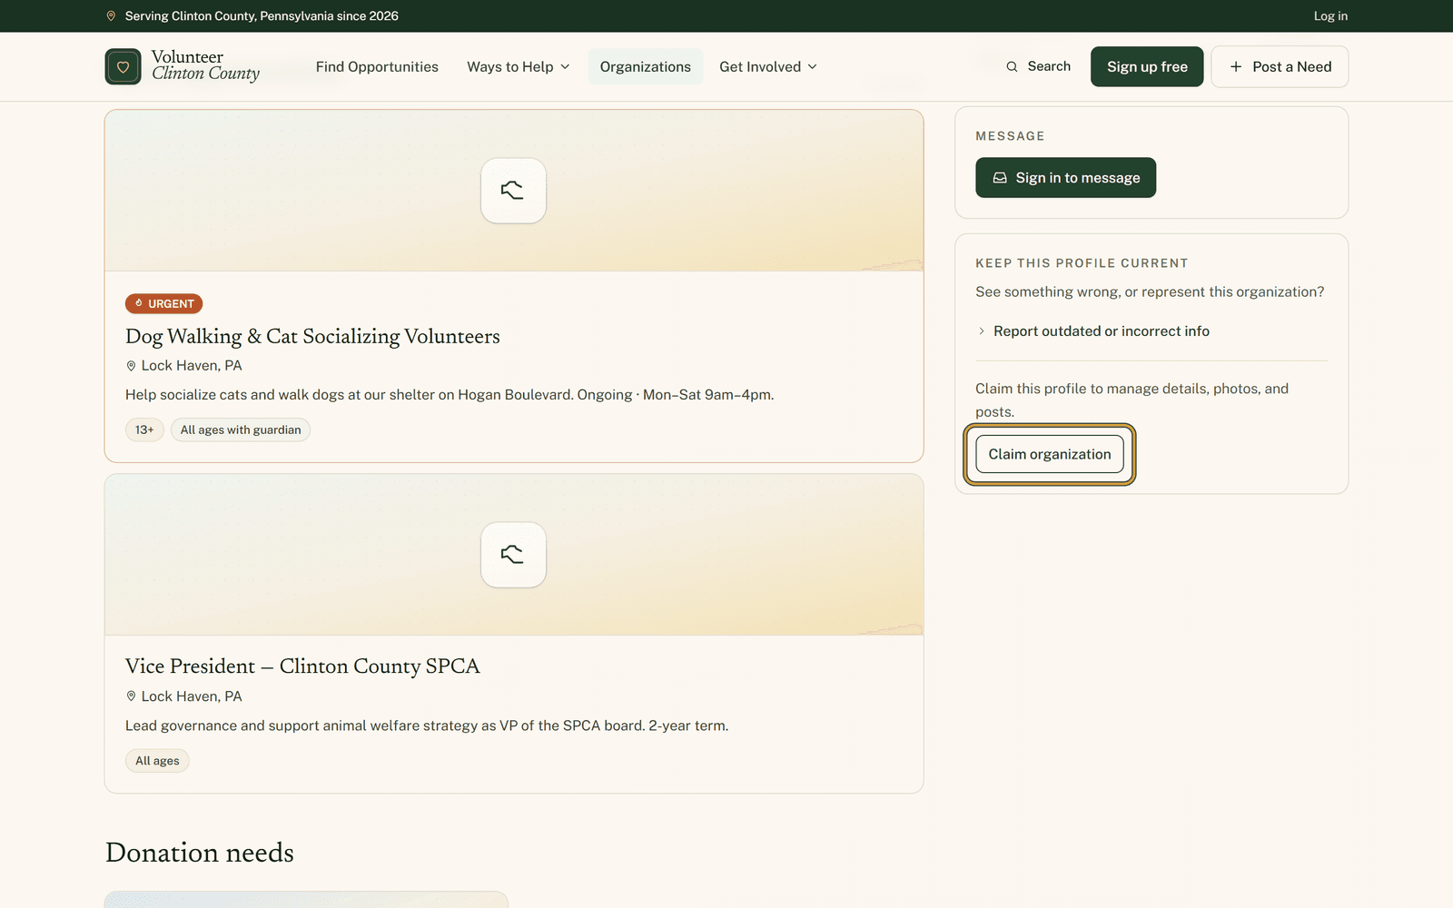
Task: Click the Serving Clinton County, Pennsylvania banner text
Action: [x=262, y=16]
